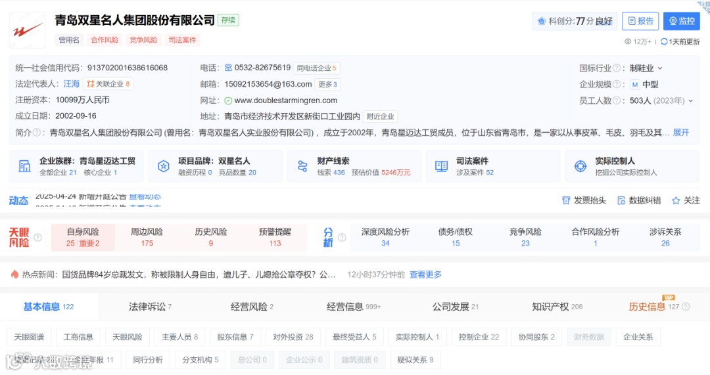Open 全部企业 21 link

pos(58,172)
